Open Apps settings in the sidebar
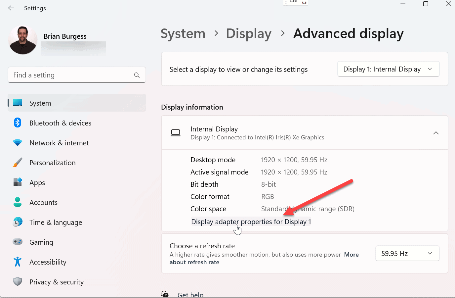455x298 pixels. click(x=37, y=183)
